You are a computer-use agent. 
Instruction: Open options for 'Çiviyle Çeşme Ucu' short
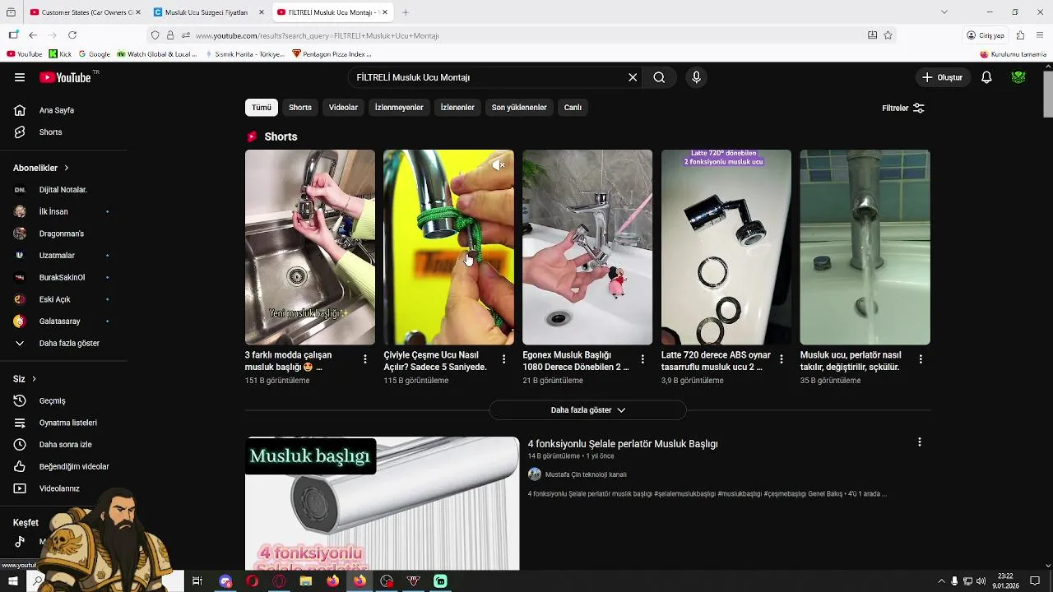coord(504,359)
